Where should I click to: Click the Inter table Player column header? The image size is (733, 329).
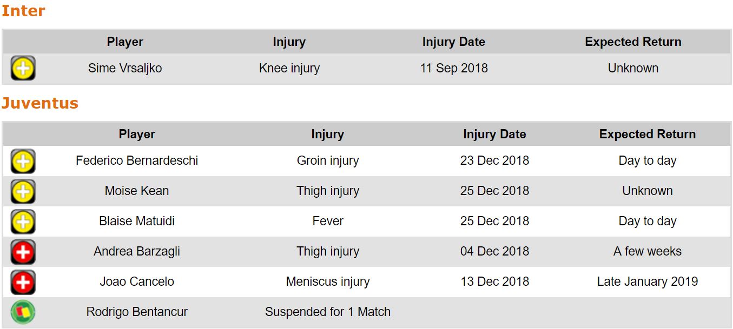(125, 42)
